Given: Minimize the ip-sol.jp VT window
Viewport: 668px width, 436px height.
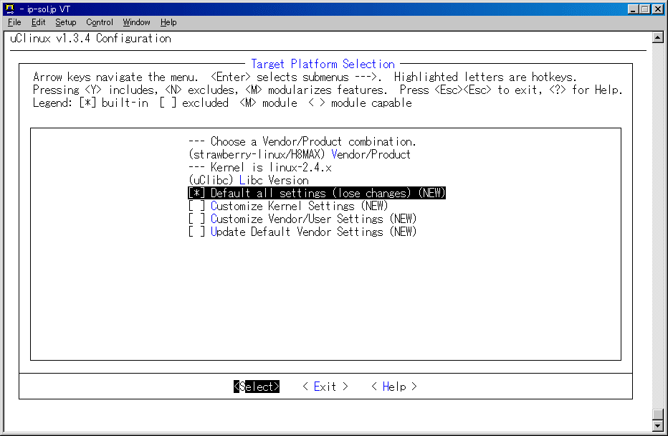Looking at the screenshot, I should coord(633,9).
